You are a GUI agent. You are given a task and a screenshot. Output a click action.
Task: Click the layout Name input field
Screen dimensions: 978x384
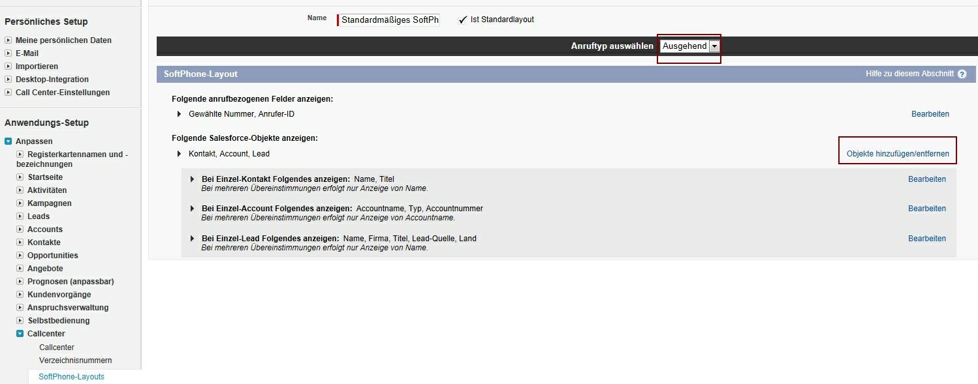(390, 20)
